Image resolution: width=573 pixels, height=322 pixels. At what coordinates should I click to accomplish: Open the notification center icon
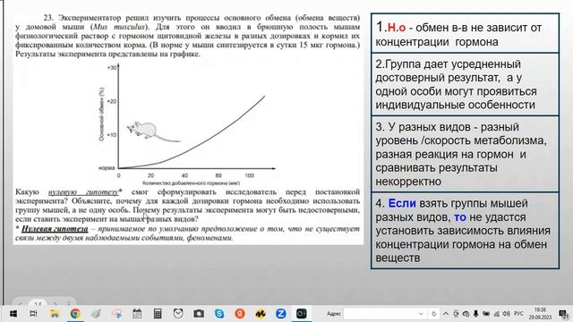563,314
